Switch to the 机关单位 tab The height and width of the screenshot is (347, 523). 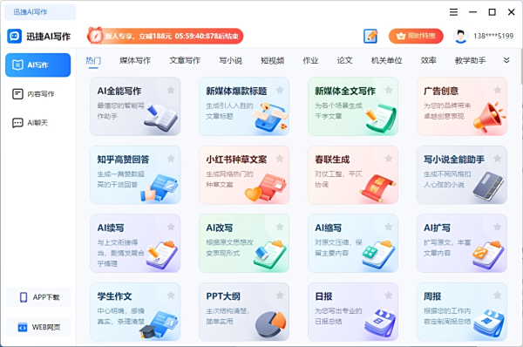(386, 61)
